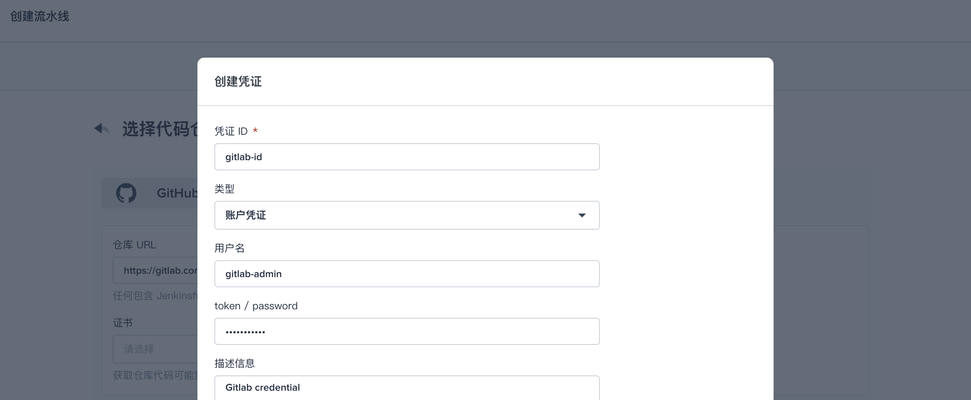
Task: Click the 任何包含 Jenkinsfile hint text
Action: point(155,295)
